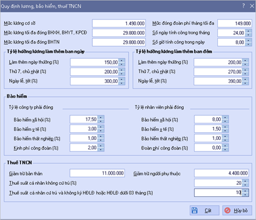Image resolution: width=256 pixels, height=220 pixels.
Task: Click nighttime Làm thêm ngày thường field
Action: (x=218, y=62)
